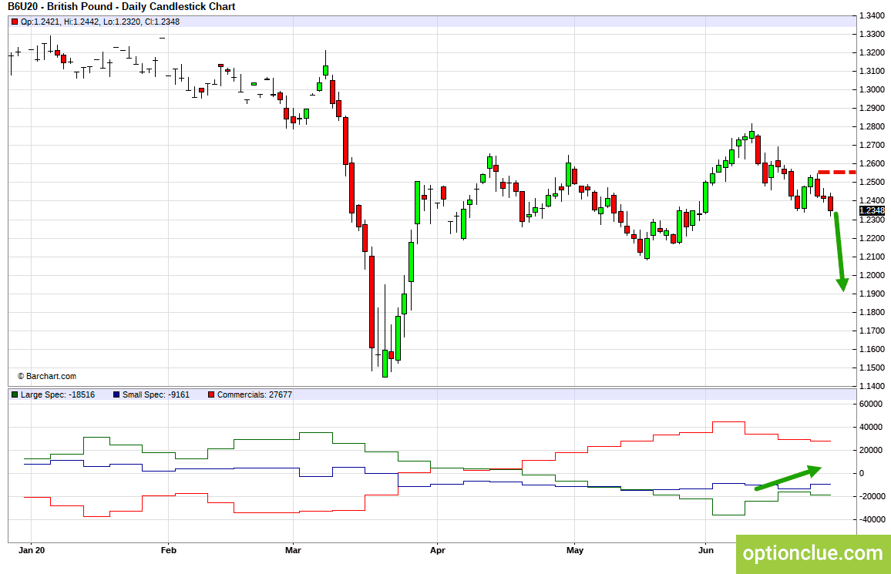Click the 'Small Spec: -9161' legend label
The height and width of the screenshot is (574, 891).
[156, 394]
